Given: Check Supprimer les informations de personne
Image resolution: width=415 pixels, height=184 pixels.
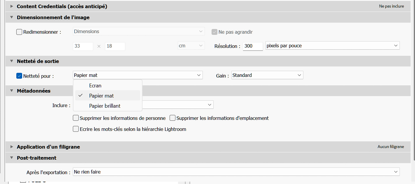Looking at the screenshot, I should [76, 118].
